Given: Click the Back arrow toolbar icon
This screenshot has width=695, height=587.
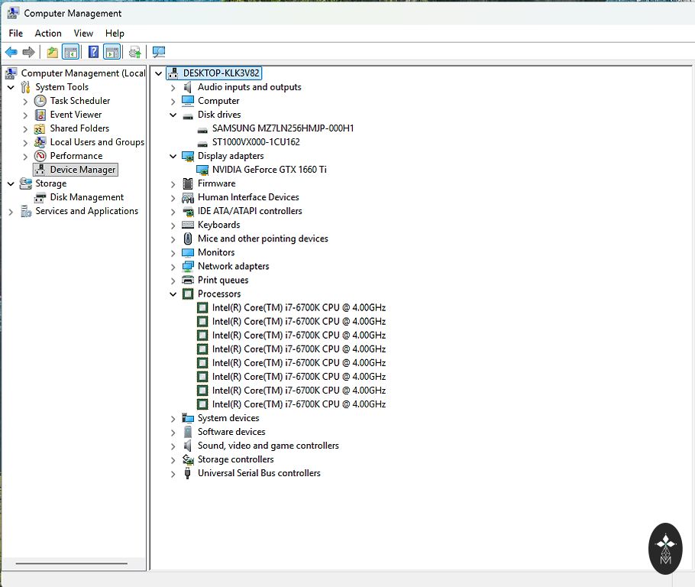Looking at the screenshot, I should (x=11, y=52).
